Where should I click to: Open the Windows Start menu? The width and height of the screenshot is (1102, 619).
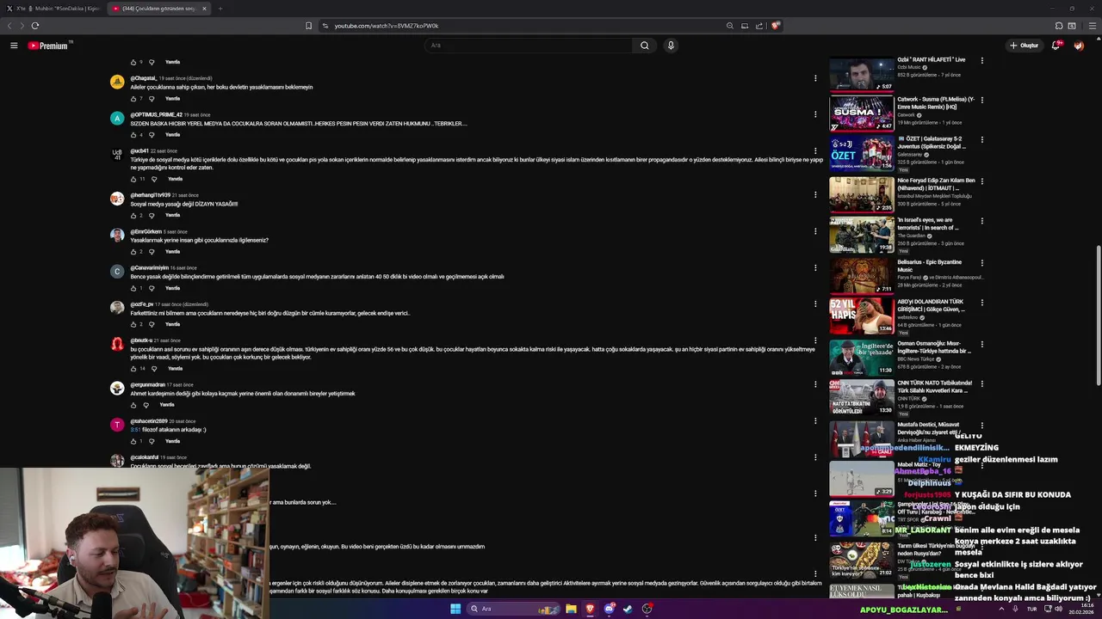click(x=455, y=609)
